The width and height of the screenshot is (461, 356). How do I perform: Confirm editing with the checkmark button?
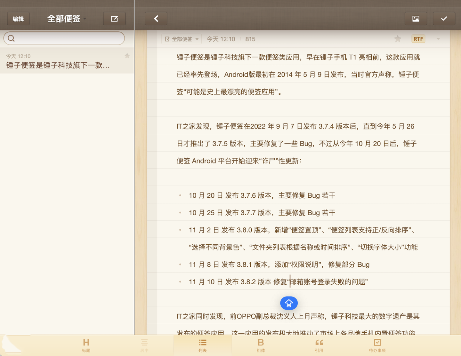coord(444,19)
